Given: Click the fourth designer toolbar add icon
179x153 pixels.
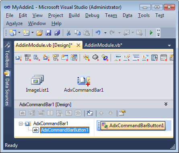Looking at the screenshot, I should pyautogui.click(x=46, y=58).
